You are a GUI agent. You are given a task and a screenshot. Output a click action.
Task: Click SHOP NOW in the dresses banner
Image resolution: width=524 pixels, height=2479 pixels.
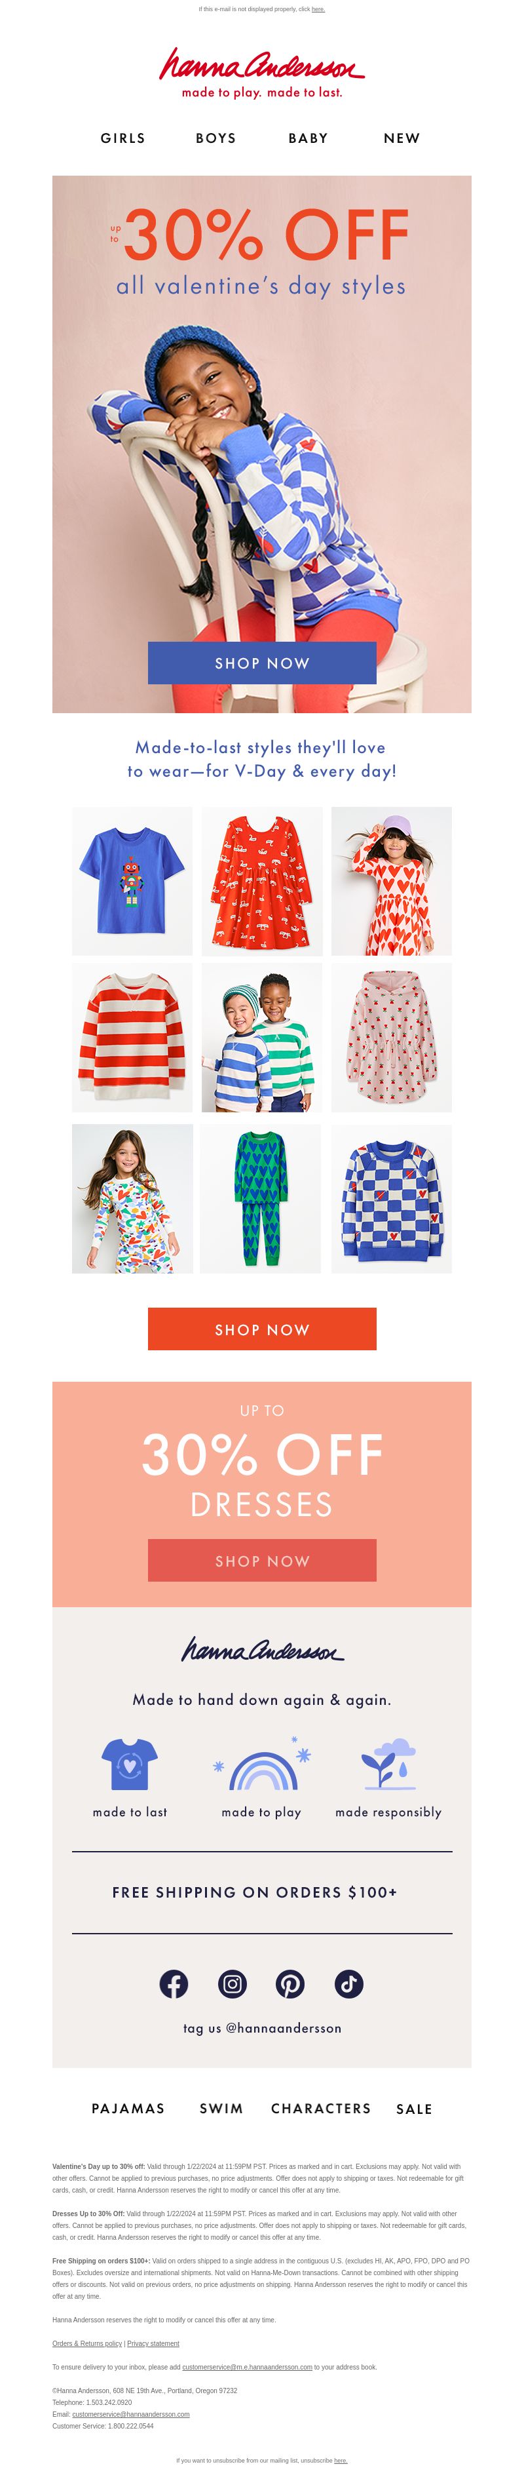point(261,1560)
